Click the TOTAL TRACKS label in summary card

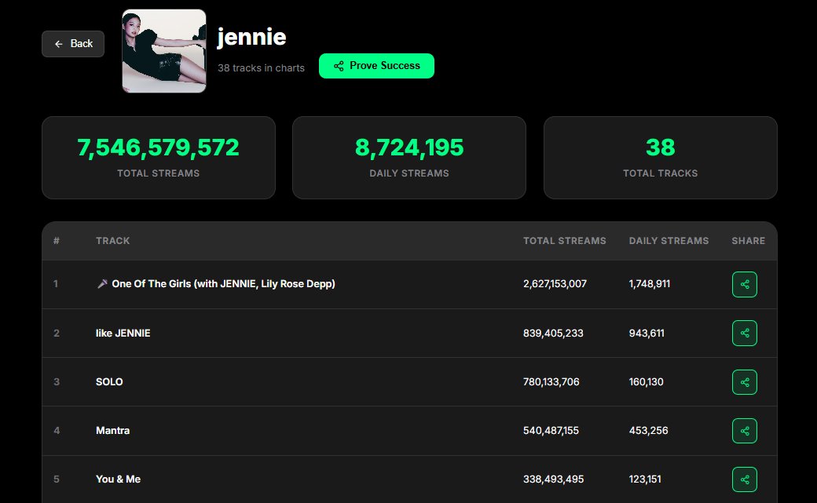(660, 173)
